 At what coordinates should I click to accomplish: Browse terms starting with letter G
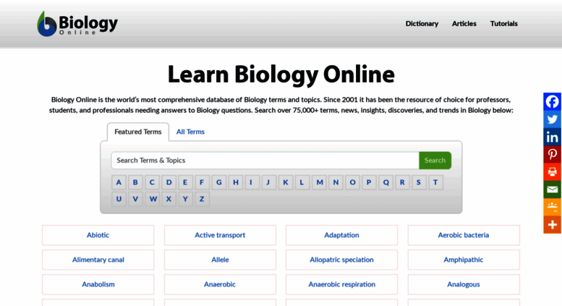tap(218, 182)
